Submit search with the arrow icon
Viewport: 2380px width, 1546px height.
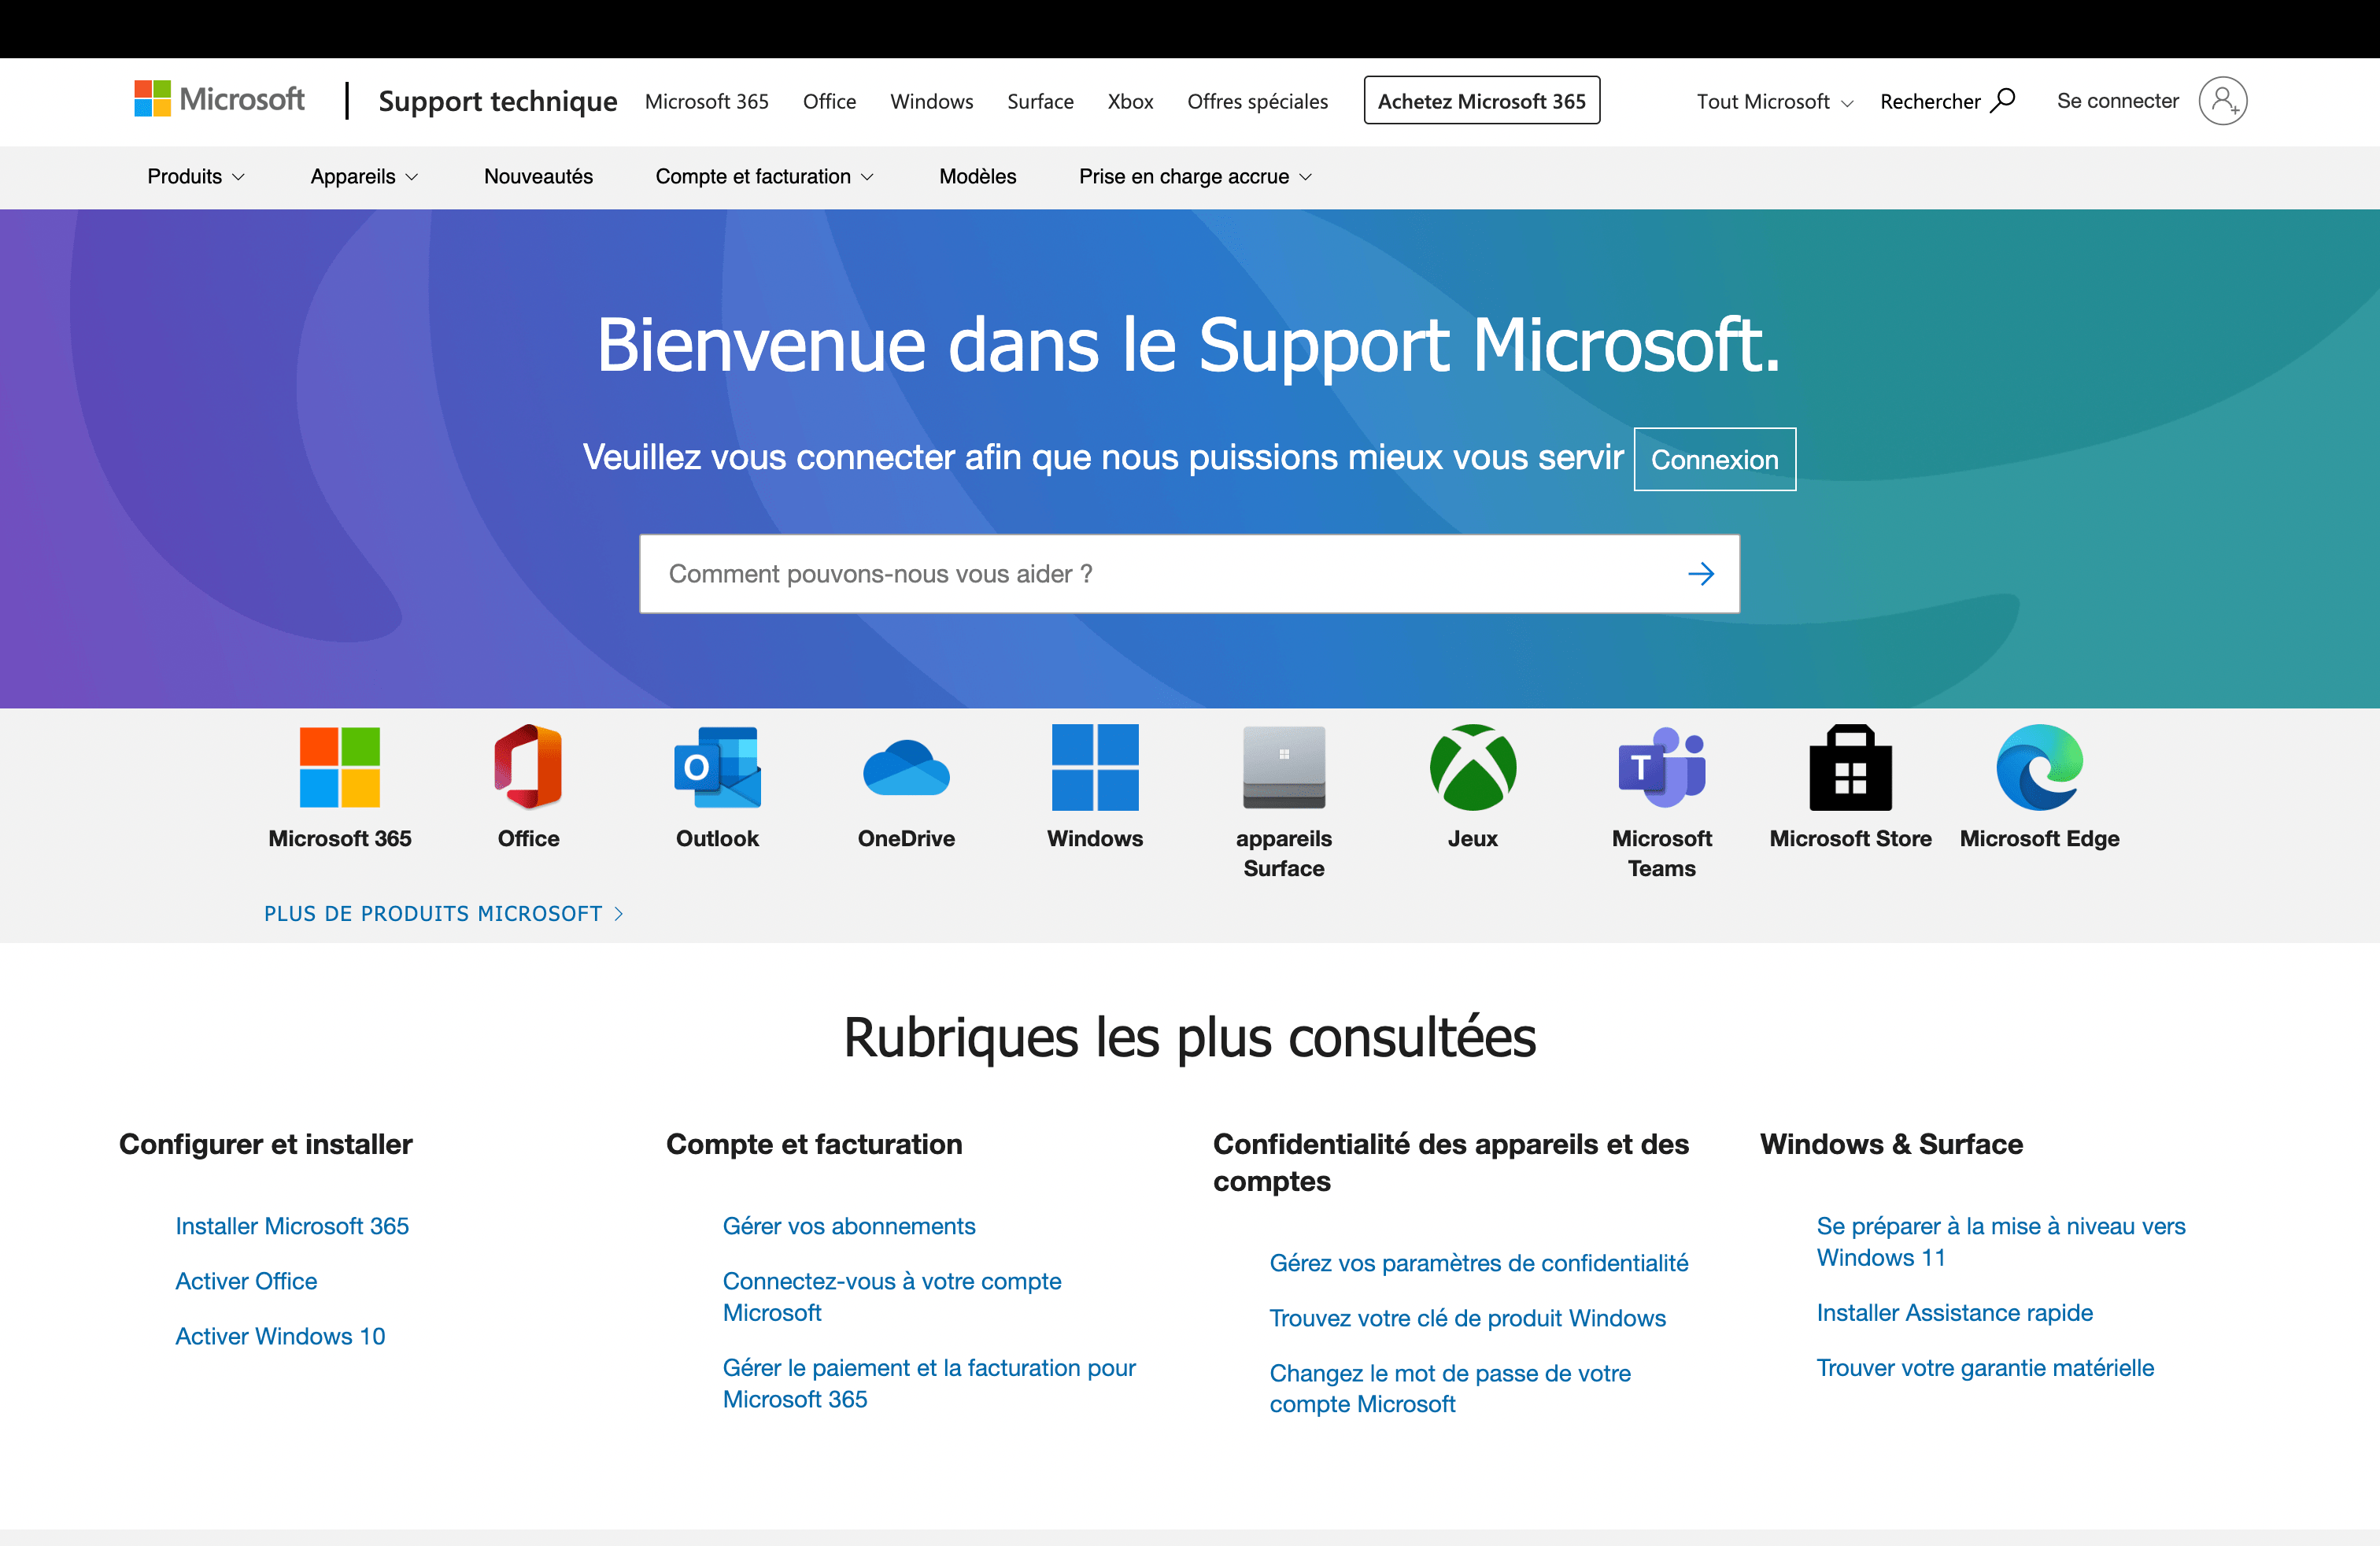coord(1700,574)
